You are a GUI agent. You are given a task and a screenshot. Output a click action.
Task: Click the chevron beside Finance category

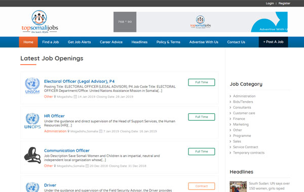click(x=231, y=119)
